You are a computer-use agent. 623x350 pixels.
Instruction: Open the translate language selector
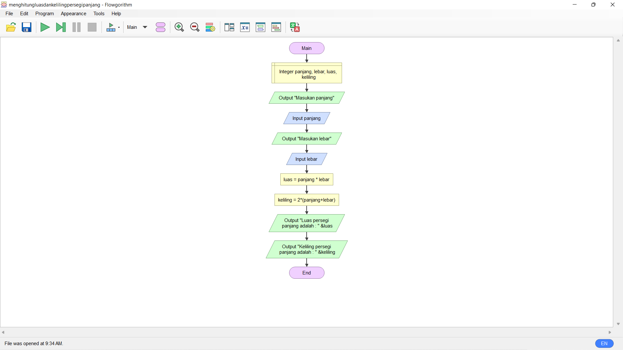295,27
